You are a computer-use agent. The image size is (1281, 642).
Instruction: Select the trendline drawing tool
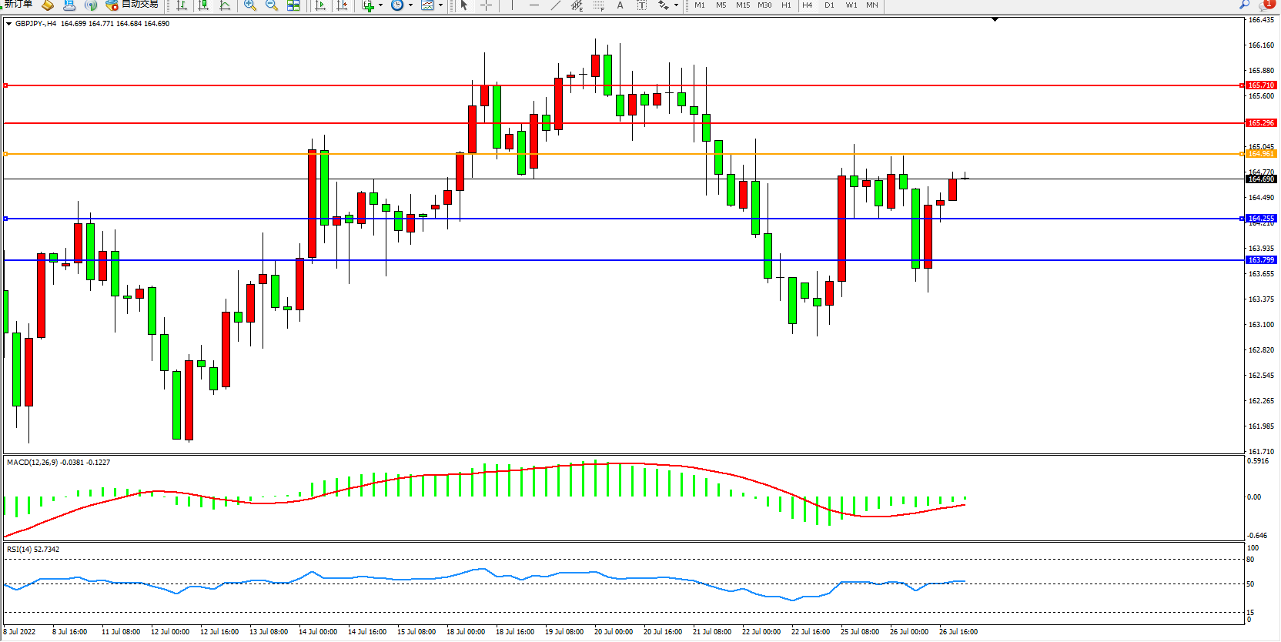coord(556,5)
